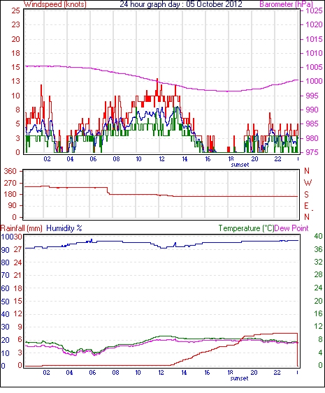Click the 40 temperature axis value
This screenshot has width=325, height=393.
click(318, 236)
